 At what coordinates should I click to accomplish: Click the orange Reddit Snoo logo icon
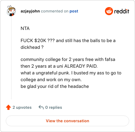(x=109, y=11)
